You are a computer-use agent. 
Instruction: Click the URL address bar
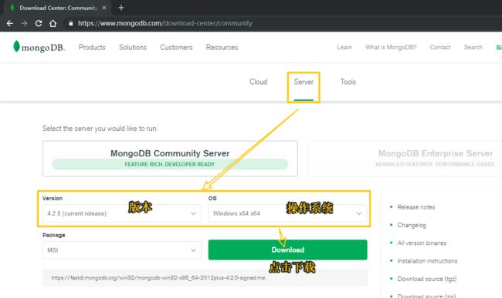click(165, 23)
